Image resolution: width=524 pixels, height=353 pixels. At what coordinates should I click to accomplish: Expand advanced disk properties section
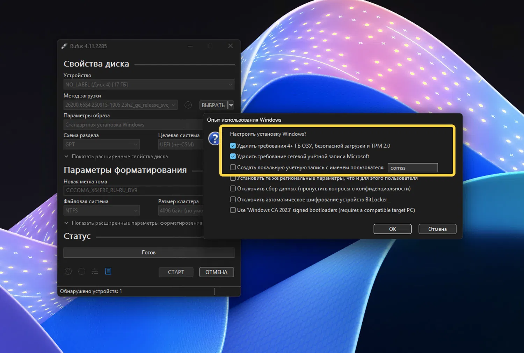pyautogui.click(x=116, y=157)
